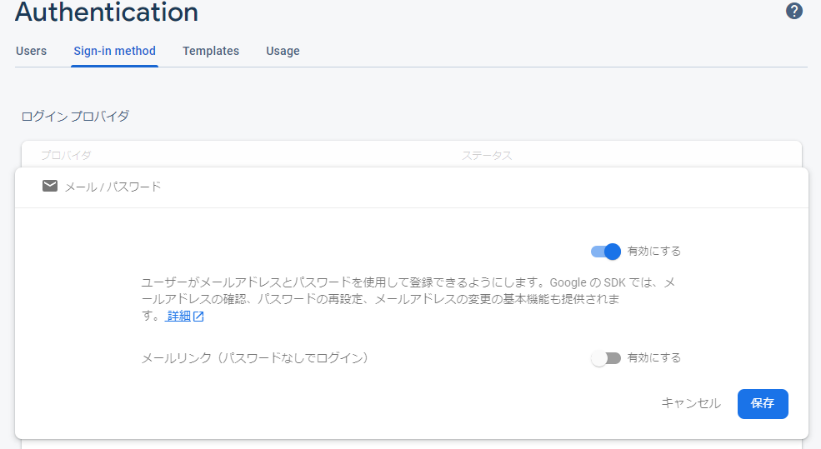Click the ステータス column header

tap(487, 156)
